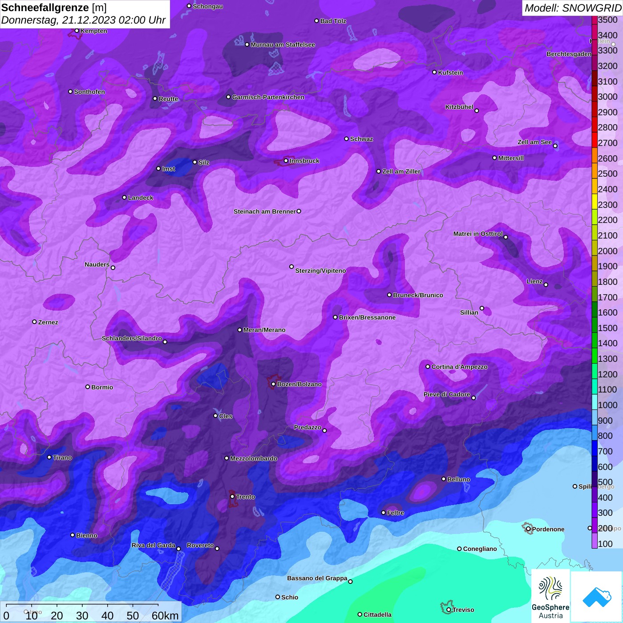Select the Innsbruck city marker
This screenshot has height=623, width=623.
pyautogui.click(x=286, y=161)
